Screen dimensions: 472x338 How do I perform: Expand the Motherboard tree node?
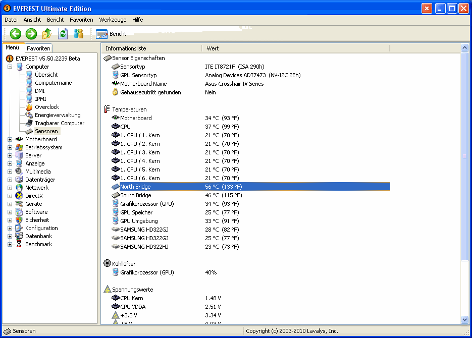10,139
